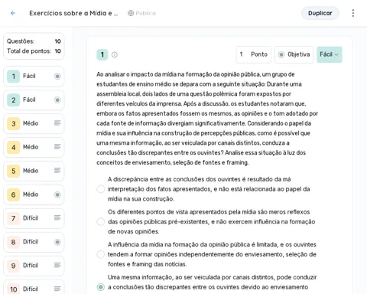Image resolution: width=367 pixels, height=294 pixels.
Task: Click essay-lines icon on question 5 row
Action: (x=57, y=171)
